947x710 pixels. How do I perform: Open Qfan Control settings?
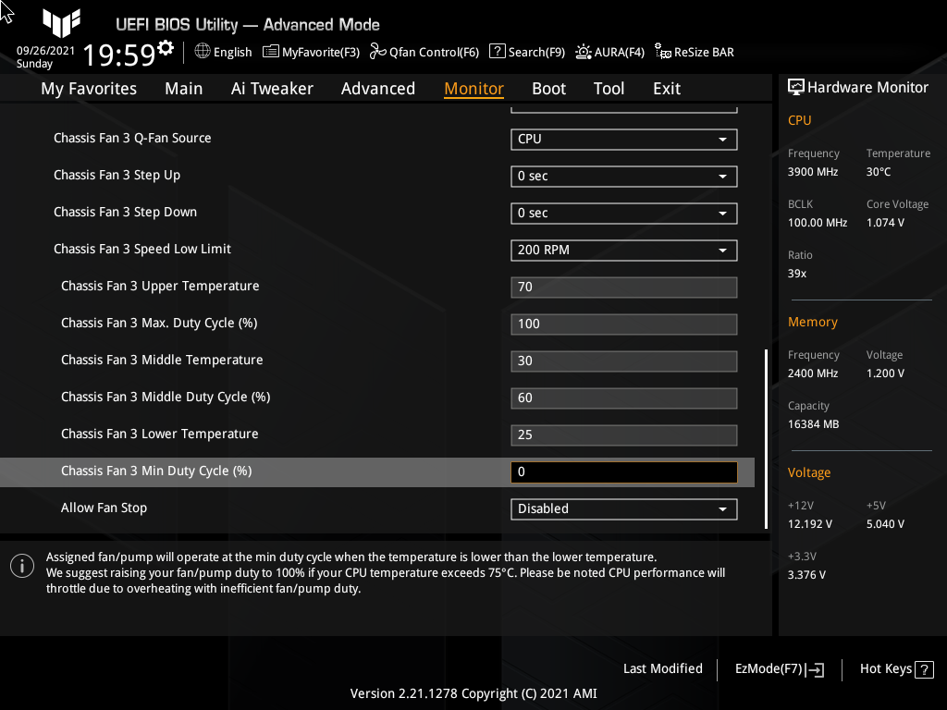tap(424, 52)
